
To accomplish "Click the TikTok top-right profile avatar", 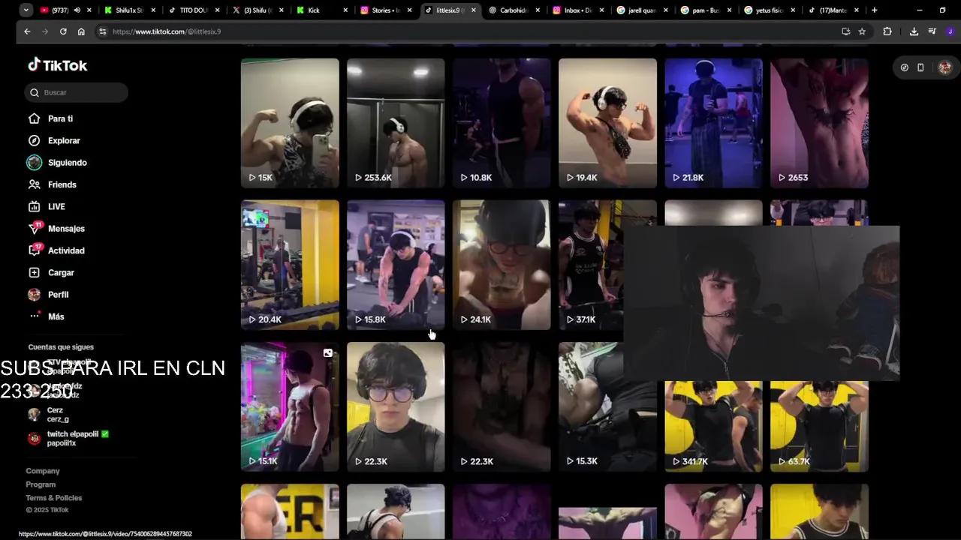I will coord(945,67).
